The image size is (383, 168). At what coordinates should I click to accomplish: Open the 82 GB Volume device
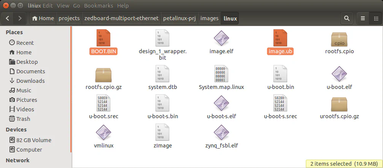pos(33,140)
